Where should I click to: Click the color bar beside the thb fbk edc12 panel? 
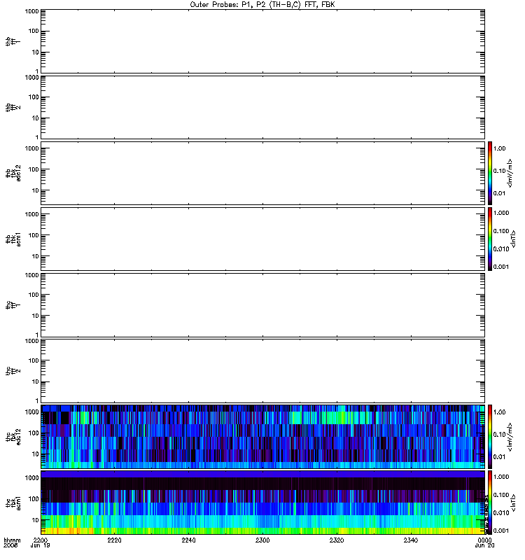point(490,173)
